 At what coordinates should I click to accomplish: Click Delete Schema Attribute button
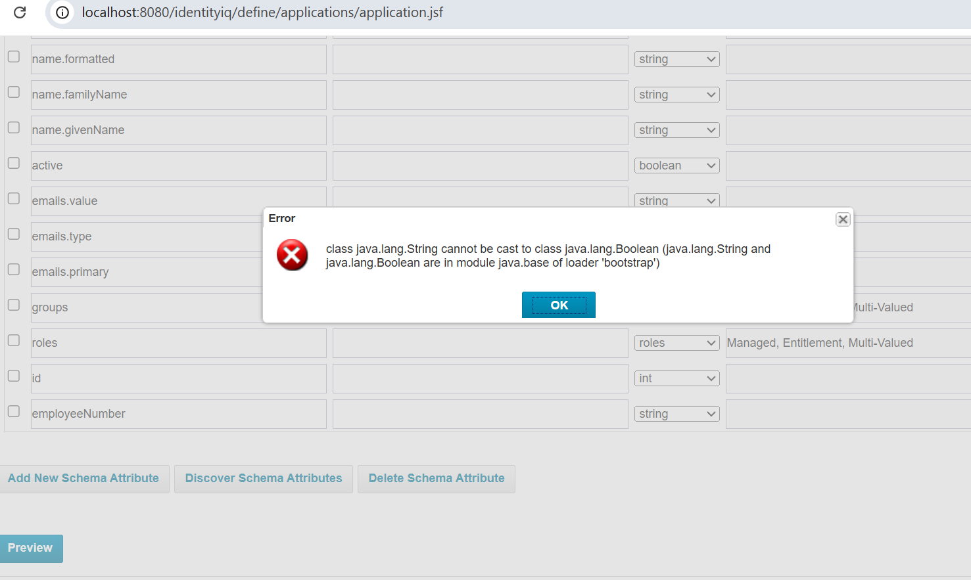437,479
